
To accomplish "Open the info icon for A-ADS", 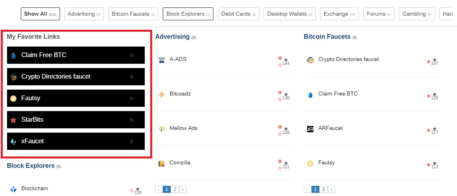I will point(280,58).
